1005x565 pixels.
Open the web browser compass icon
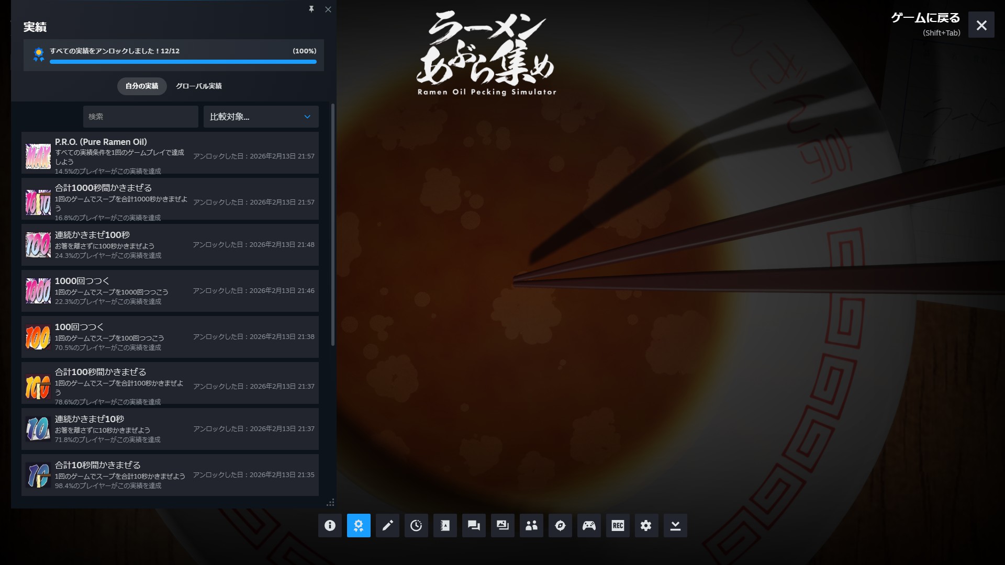point(560,525)
